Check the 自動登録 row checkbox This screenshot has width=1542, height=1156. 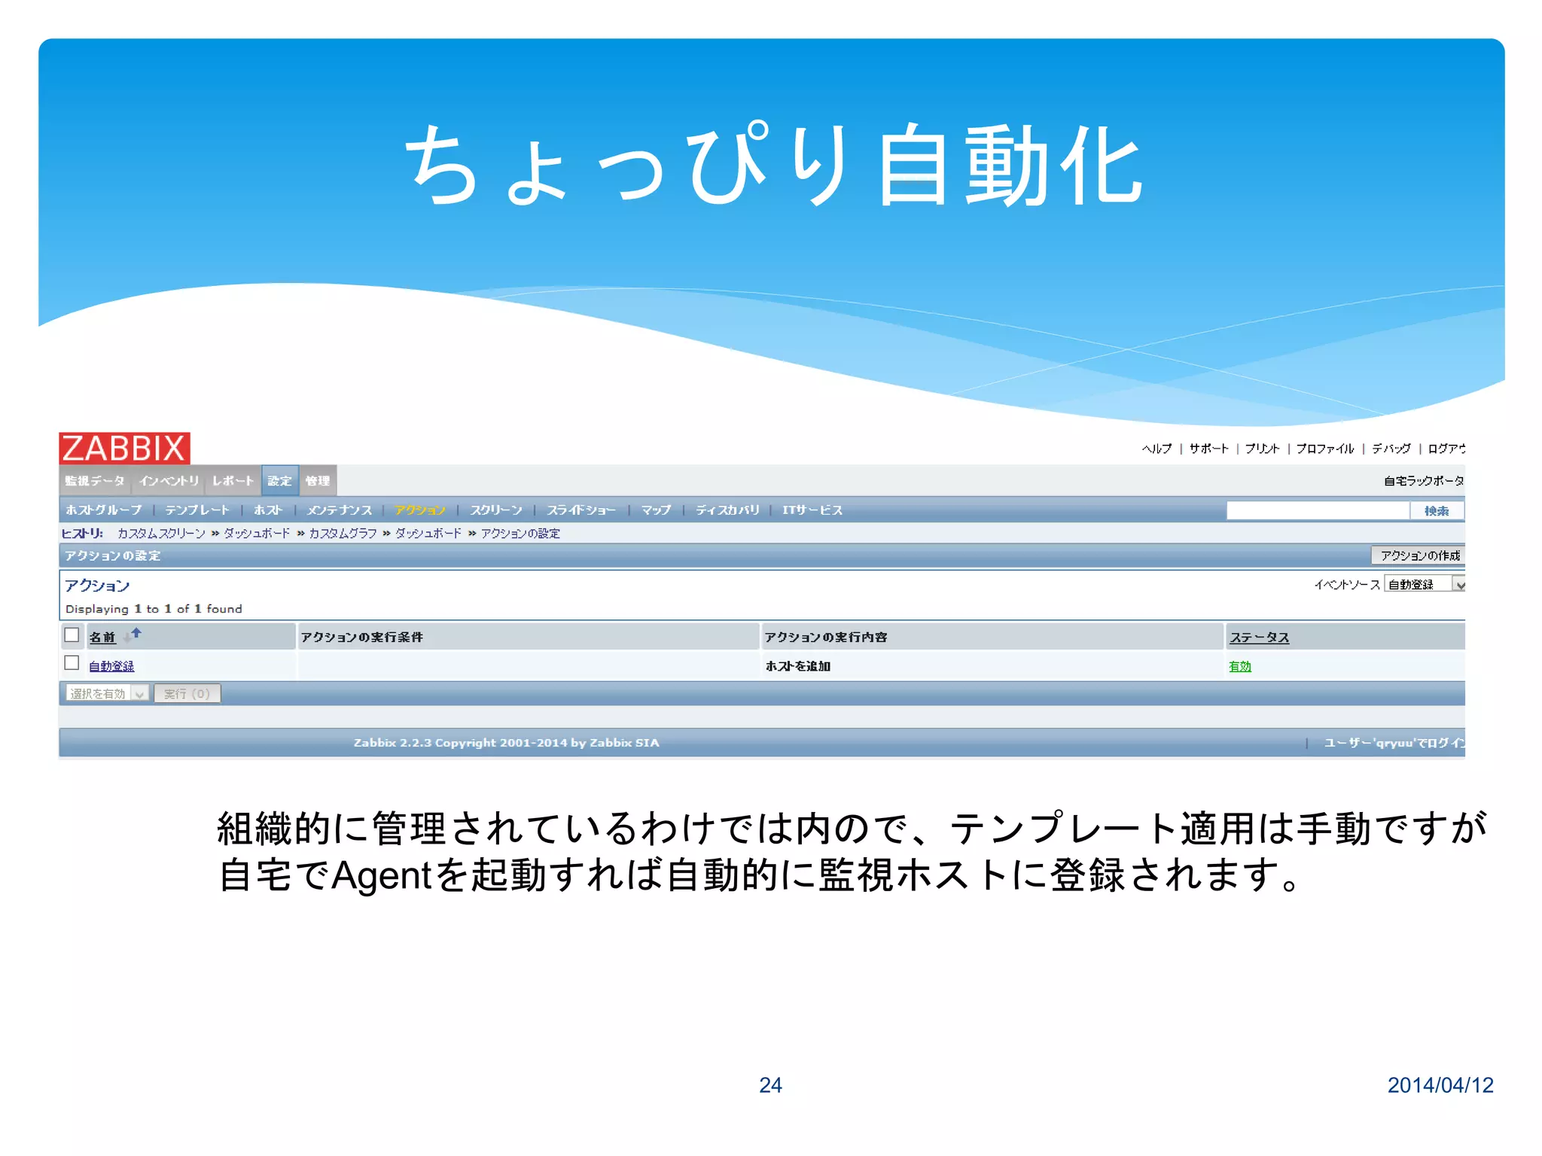(72, 663)
